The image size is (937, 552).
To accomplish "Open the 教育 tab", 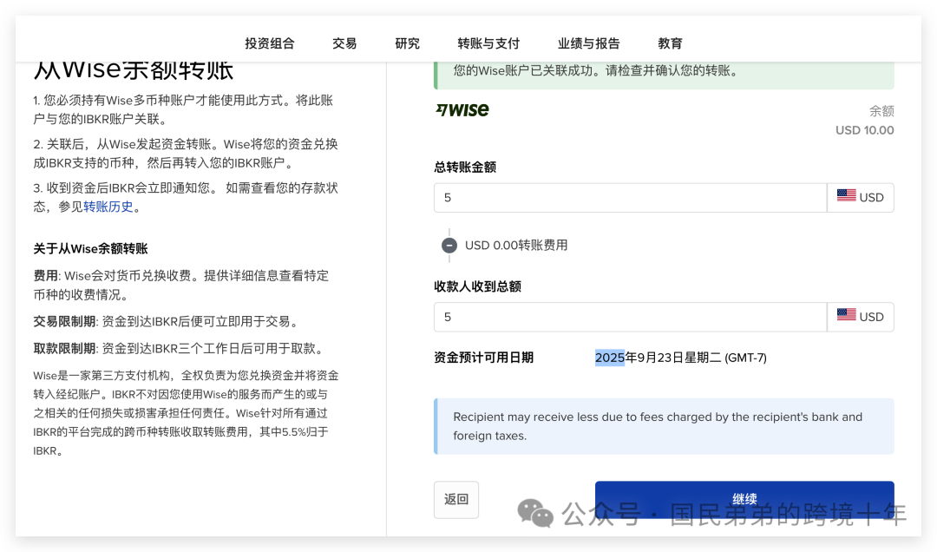I will tap(670, 43).
